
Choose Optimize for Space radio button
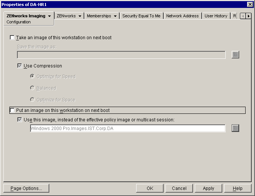click(x=32, y=100)
